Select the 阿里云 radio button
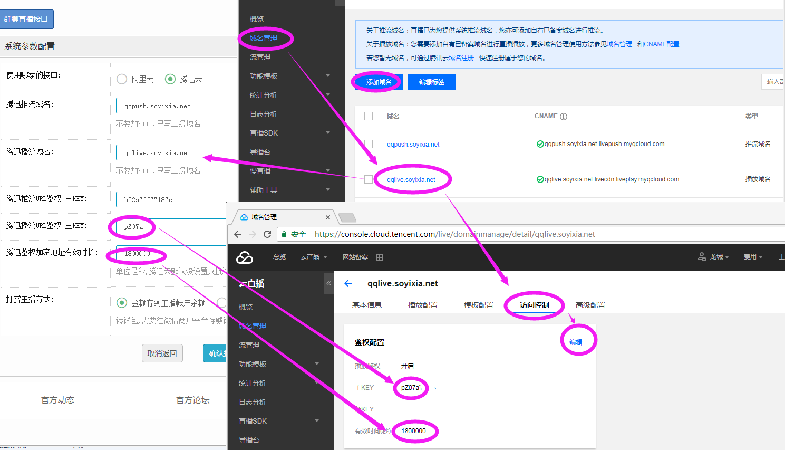Screen dimensions: 785x450 [x=122, y=79]
